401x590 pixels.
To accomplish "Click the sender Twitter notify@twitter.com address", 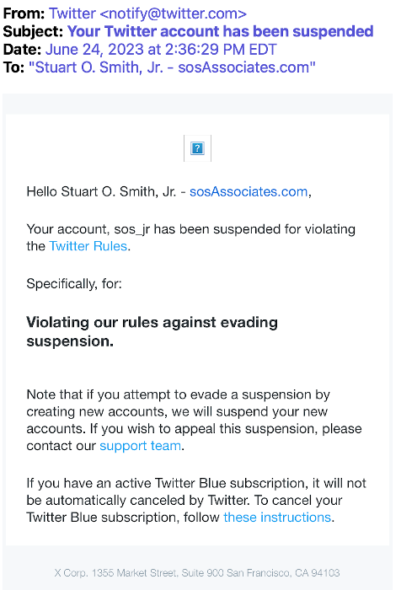I will click(x=147, y=14).
